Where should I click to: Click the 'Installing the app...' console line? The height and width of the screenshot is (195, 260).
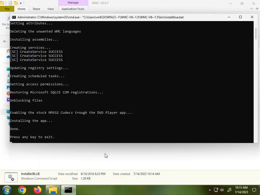(31, 121)
